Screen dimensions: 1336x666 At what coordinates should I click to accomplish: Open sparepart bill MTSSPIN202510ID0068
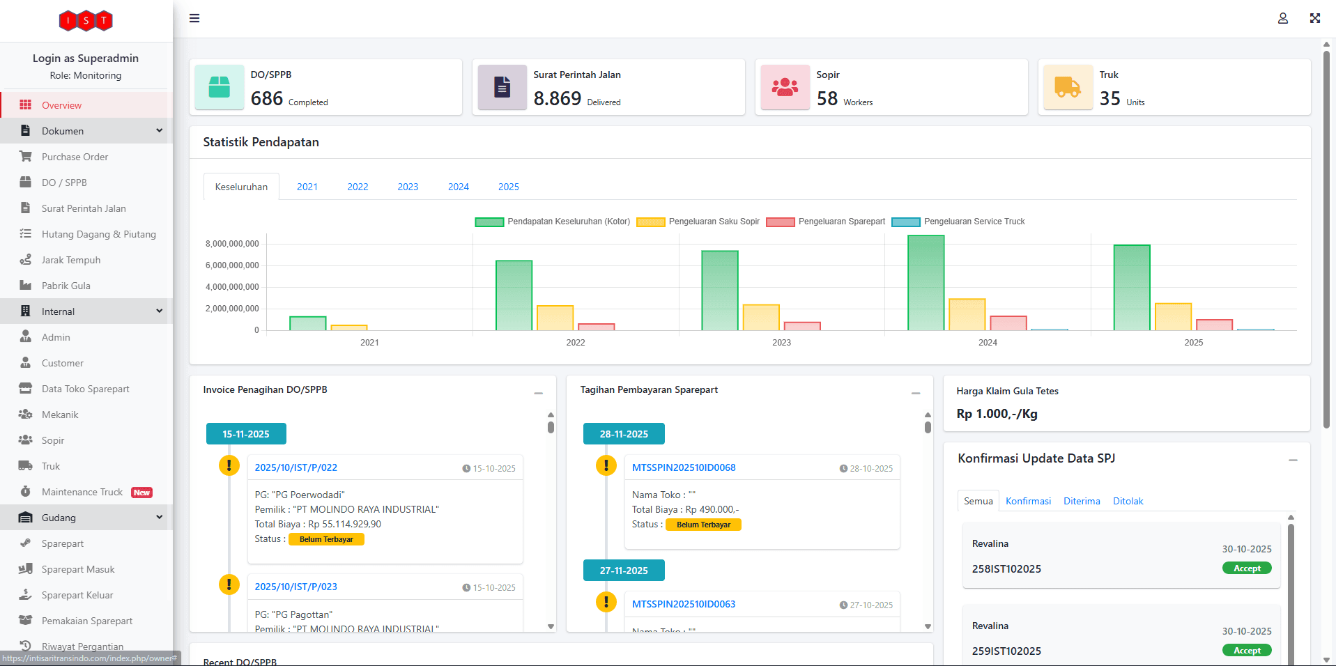(684, 467)
